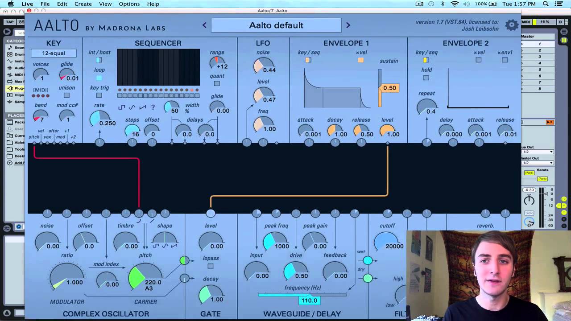Screen dimensions: 571x321
Task: Toggle sequencer int/host switch
Action: (99, 60)
